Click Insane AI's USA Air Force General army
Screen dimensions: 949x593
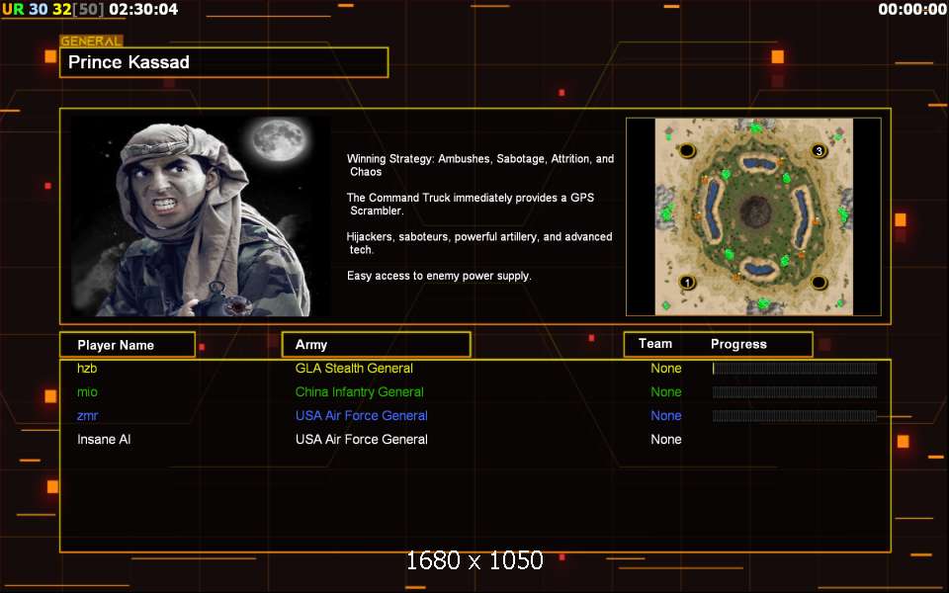pos(362,439)
